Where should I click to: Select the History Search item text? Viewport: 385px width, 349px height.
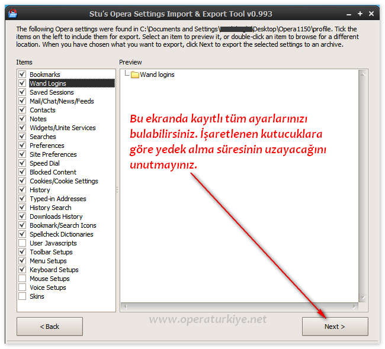[x=50, y=208]
